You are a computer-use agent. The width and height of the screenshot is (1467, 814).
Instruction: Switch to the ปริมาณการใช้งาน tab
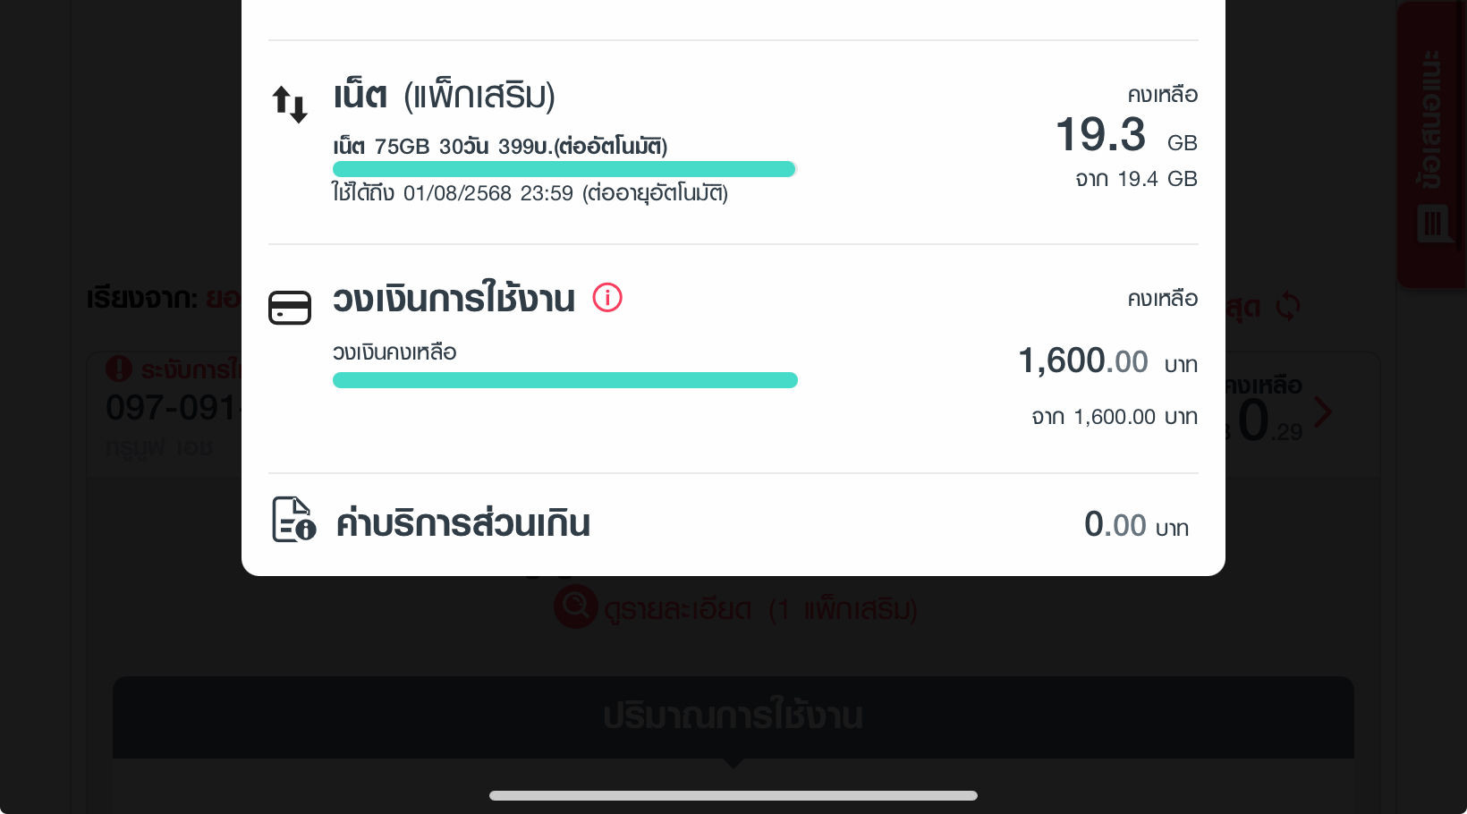click(x=733, y=716)
